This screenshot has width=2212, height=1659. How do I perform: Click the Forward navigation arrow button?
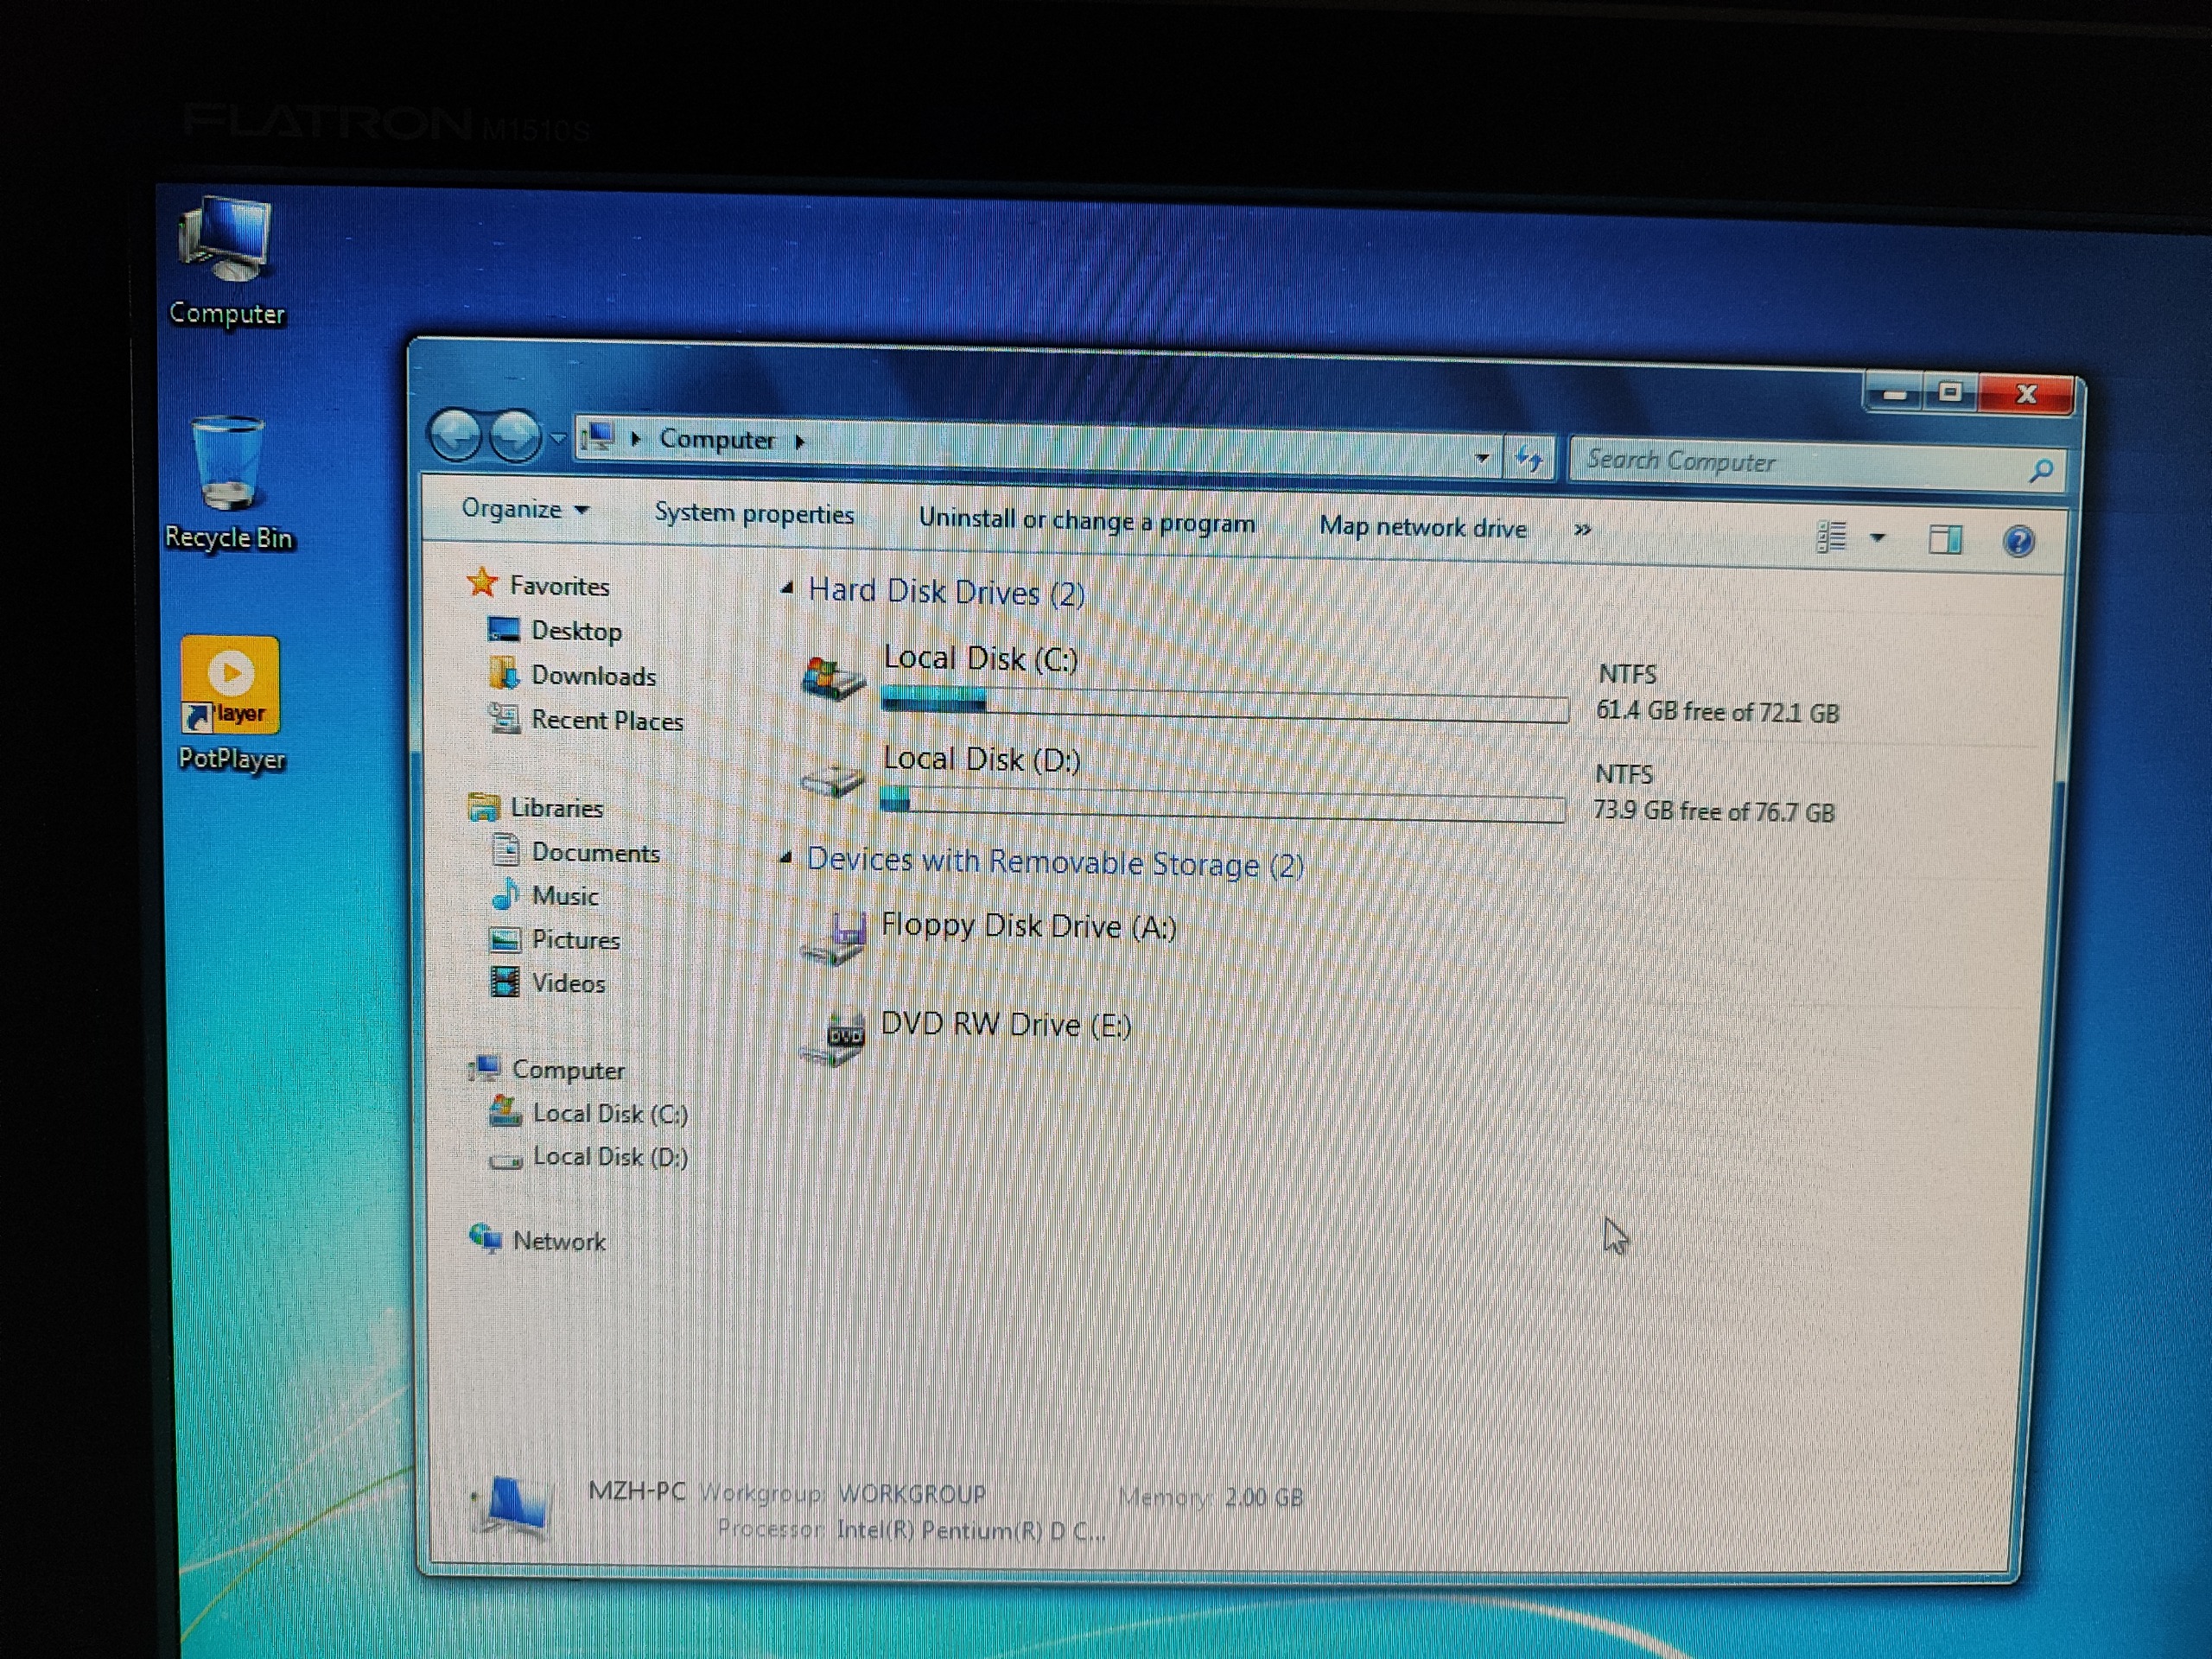click(x=515, y=436)
